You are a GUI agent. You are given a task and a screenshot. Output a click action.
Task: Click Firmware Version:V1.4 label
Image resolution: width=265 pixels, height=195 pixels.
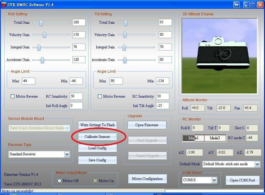[x=21, y=175]
